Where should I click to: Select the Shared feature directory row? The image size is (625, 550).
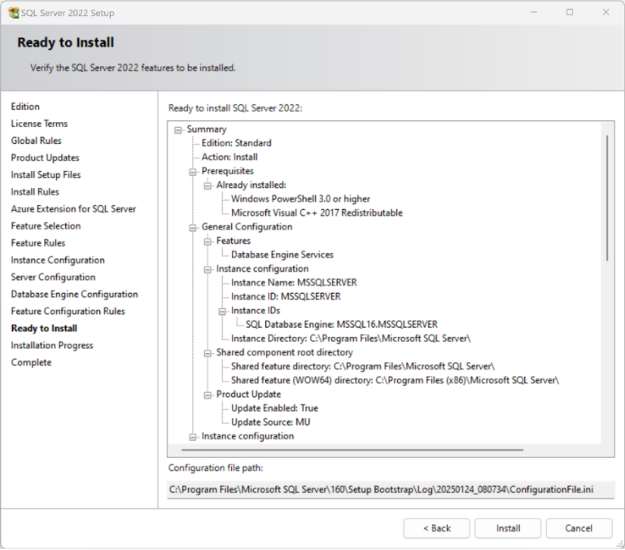[363, 366]
